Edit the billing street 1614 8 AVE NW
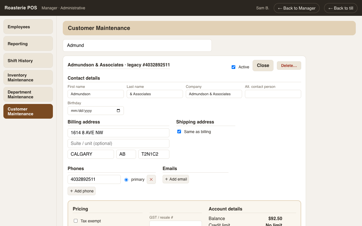This screenshot has height=226, width=362. pos(118,133)
